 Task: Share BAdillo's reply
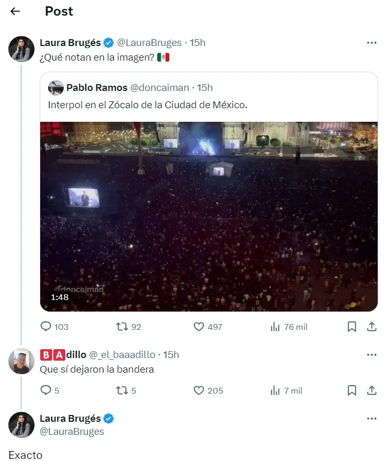point(371,390)
